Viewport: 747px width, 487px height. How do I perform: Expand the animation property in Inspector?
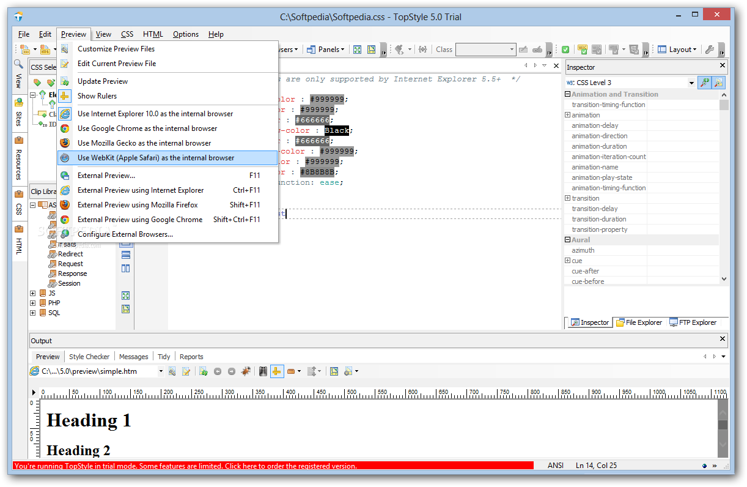(x=568, y=115)
